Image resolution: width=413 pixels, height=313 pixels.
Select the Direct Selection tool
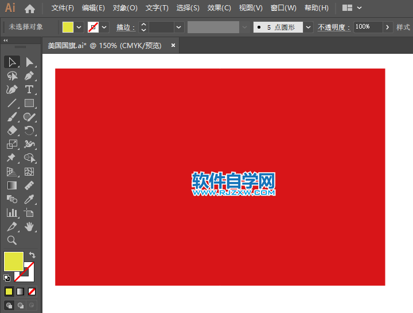(x=29, y=62)
